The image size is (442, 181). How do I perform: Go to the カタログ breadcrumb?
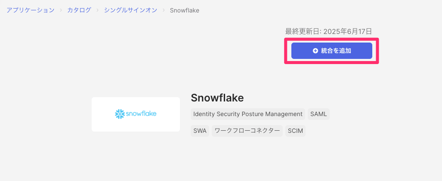tap(79, 10)
